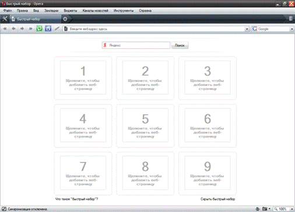The width and height of the screenshot is (295, 212).
Task: Expand the Google search engine dropdown
Action: 292,29
